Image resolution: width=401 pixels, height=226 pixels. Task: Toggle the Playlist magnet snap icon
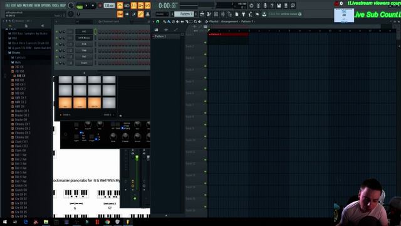[x=158, y=21]
